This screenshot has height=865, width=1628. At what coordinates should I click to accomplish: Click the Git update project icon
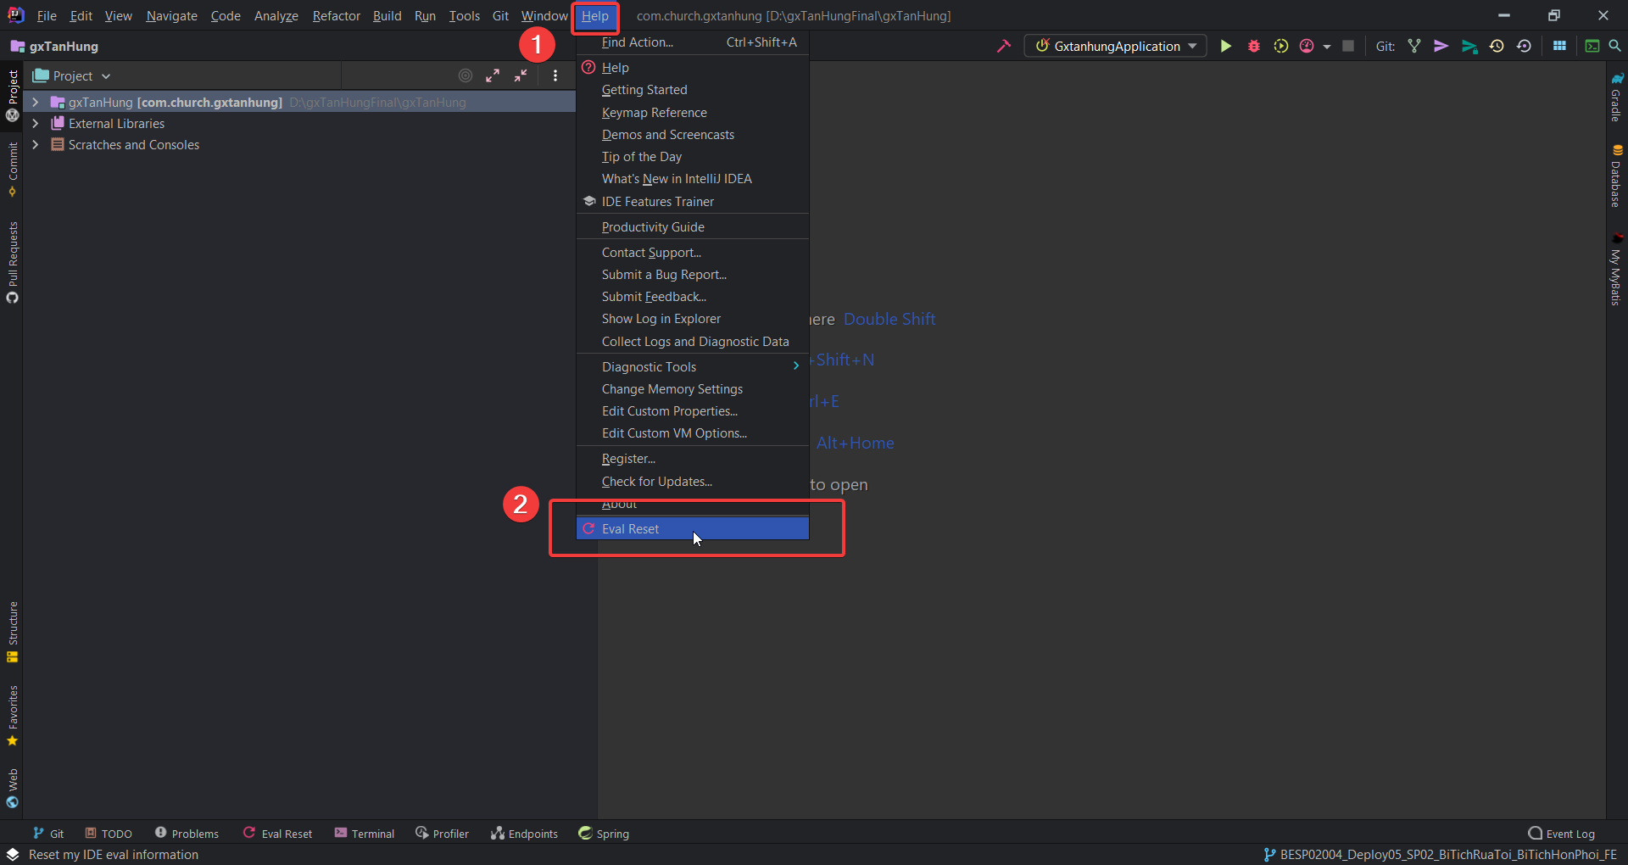[x=1414, y=47]
